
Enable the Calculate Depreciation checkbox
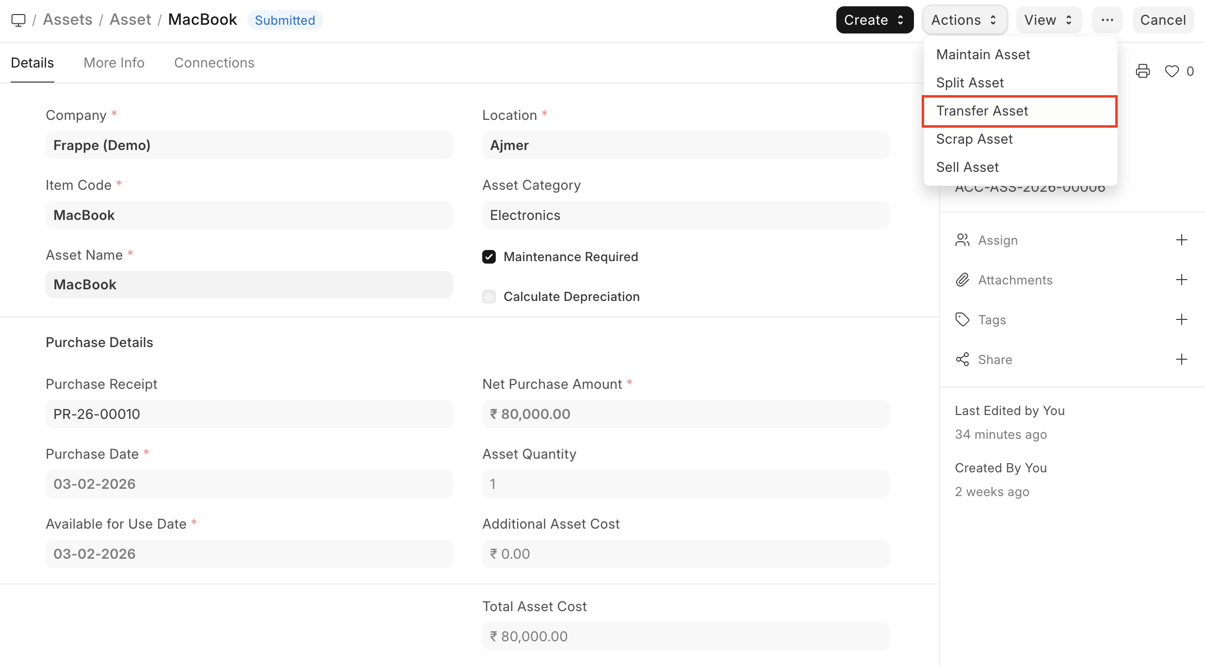coord(489,297)
